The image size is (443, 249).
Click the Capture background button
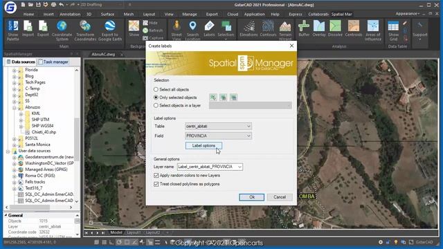click(153, 38)
